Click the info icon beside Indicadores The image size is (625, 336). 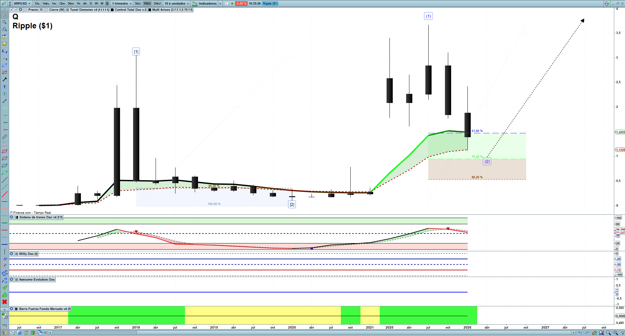(227, 4)
